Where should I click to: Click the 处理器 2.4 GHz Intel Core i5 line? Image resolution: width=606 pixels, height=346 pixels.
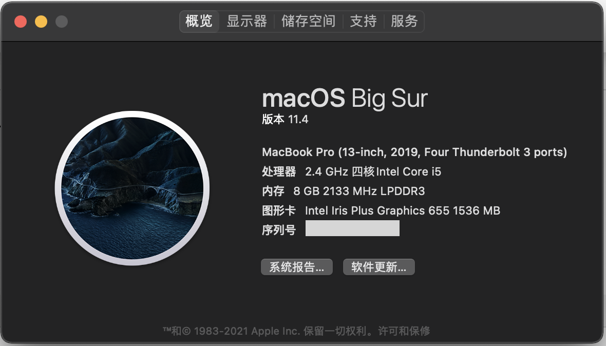(x=351, y=171)
